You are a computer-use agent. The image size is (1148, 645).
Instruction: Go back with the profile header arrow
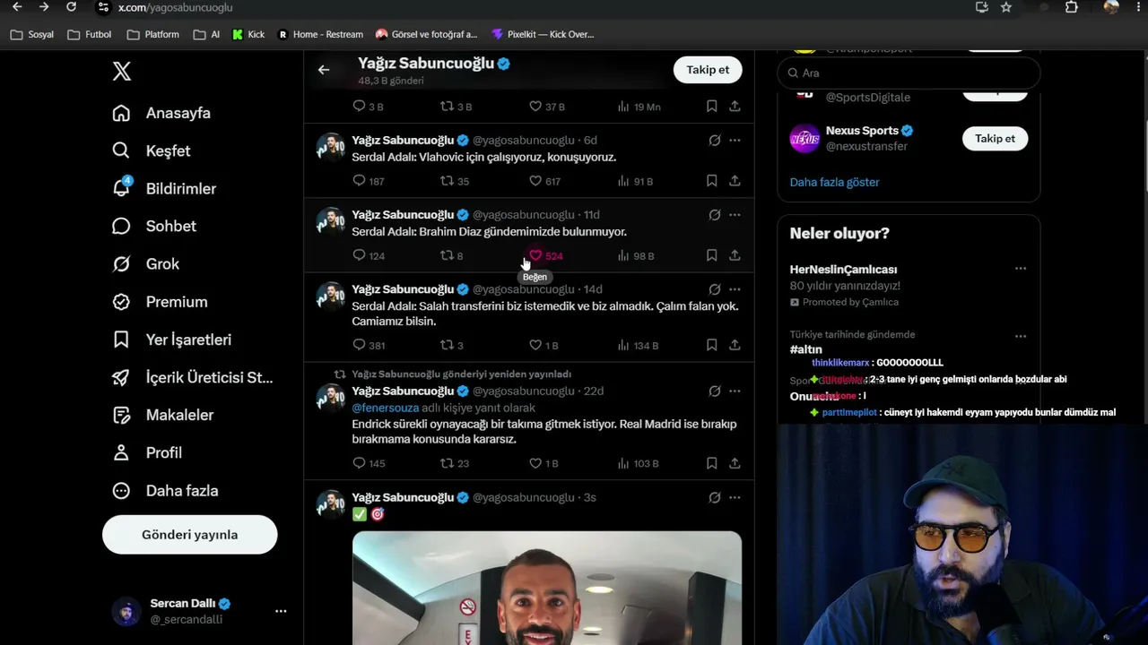pos(324,70)
